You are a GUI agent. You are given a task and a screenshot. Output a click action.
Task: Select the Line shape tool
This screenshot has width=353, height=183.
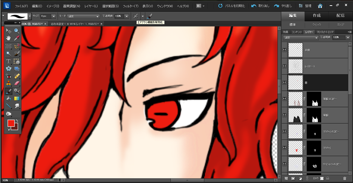click(9, 106)
